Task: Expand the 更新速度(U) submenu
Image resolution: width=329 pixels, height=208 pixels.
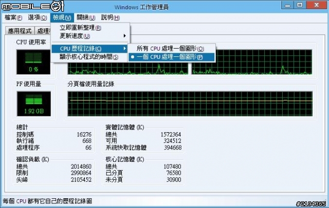Action: click(x=90, y=36)
